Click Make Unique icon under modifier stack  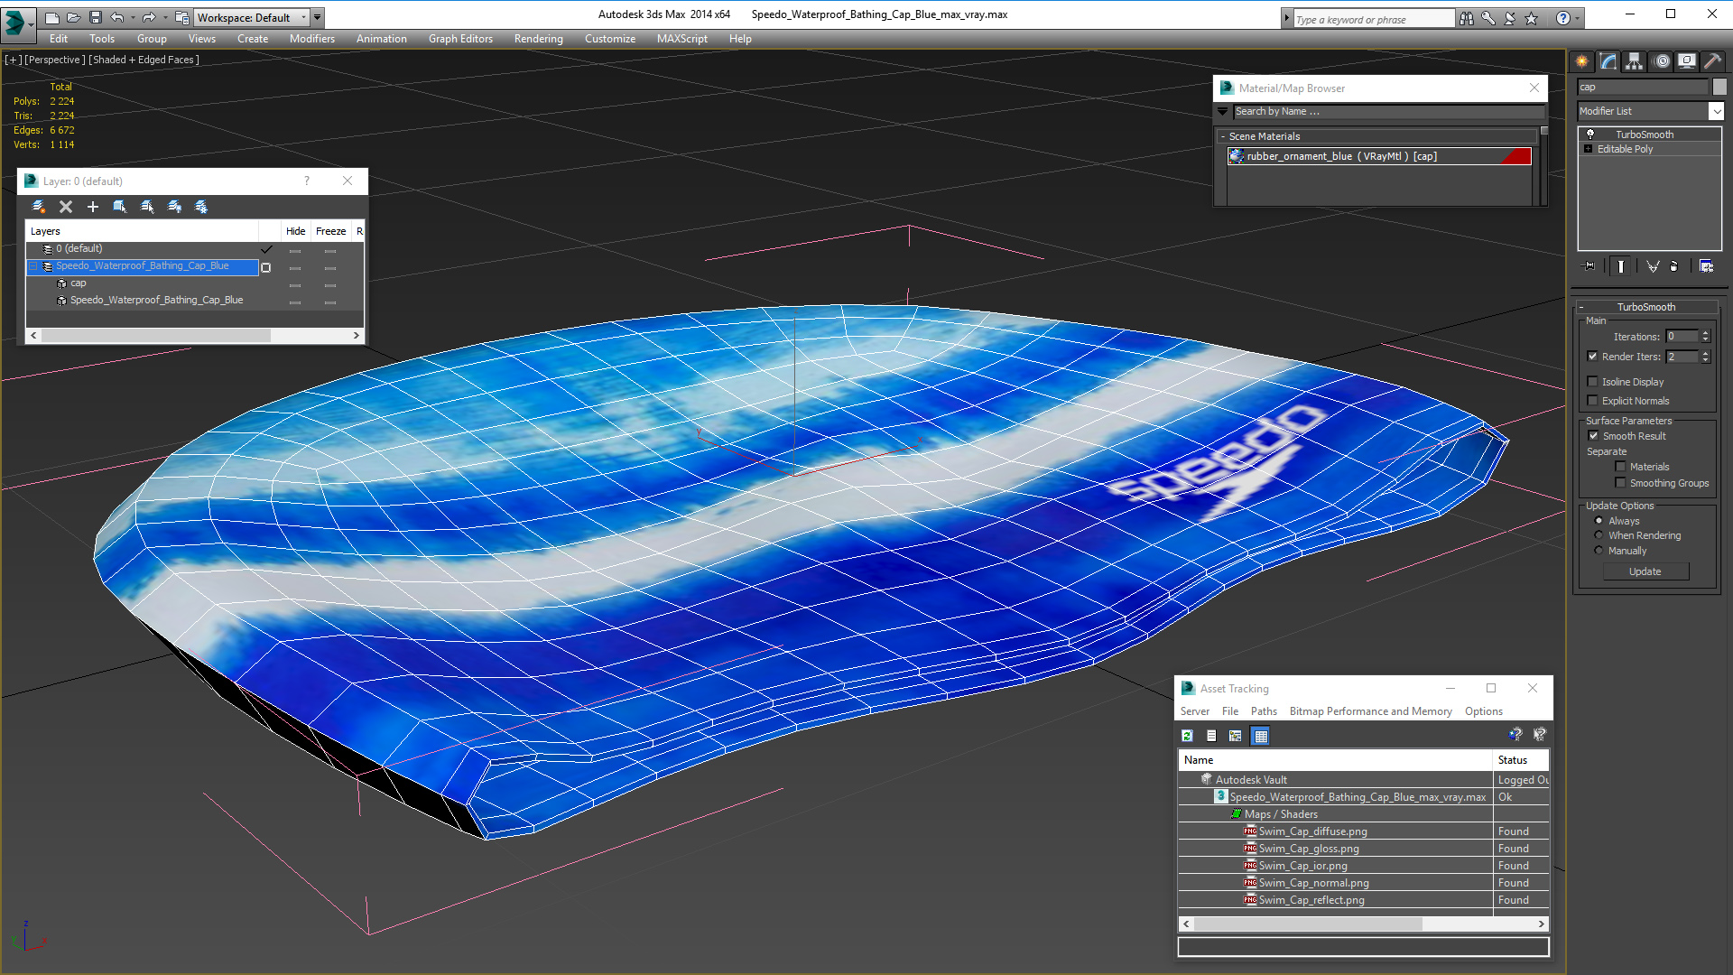pyautogui.click(x=1653, y=266)
